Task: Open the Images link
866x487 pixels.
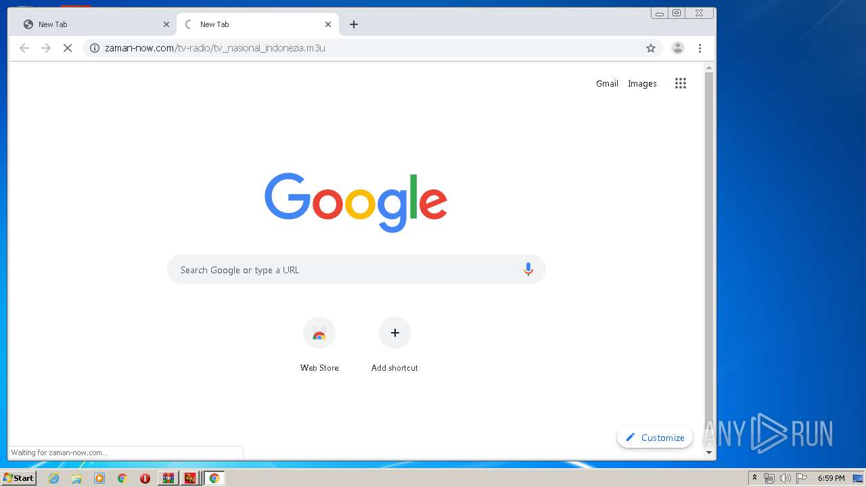Action: click(x=642, y=83)
